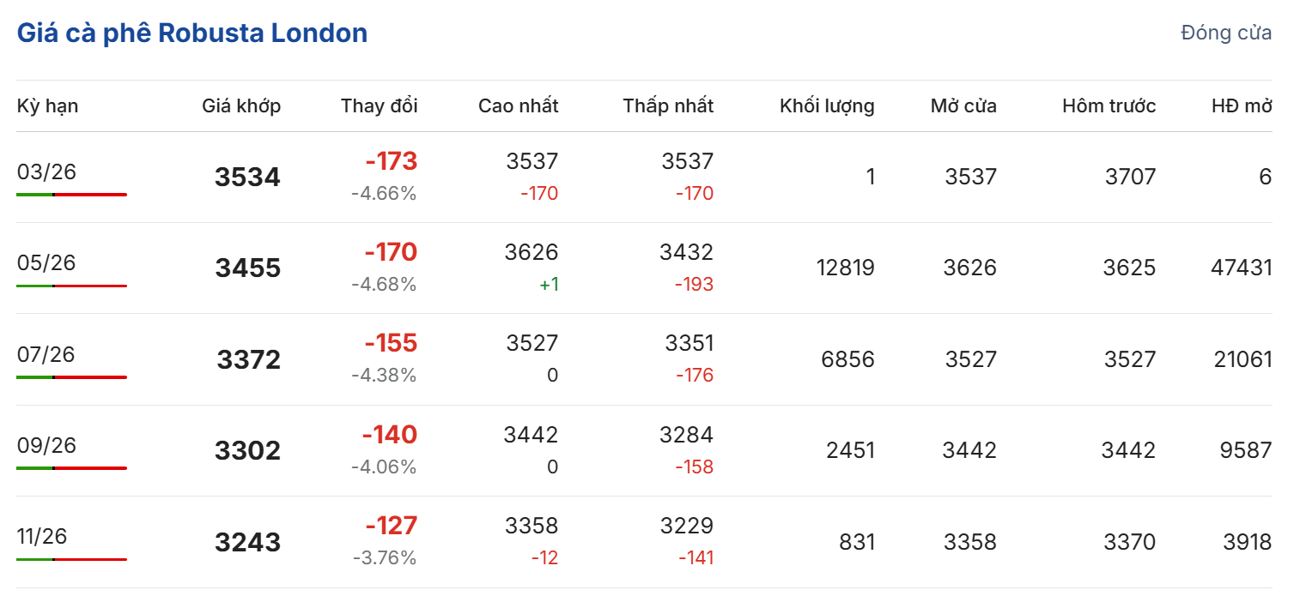The image size is (1300, 590).
Task: Click the Giá cà phê Robusta London title
Action: pyautogui.click(x=192, y=33)
